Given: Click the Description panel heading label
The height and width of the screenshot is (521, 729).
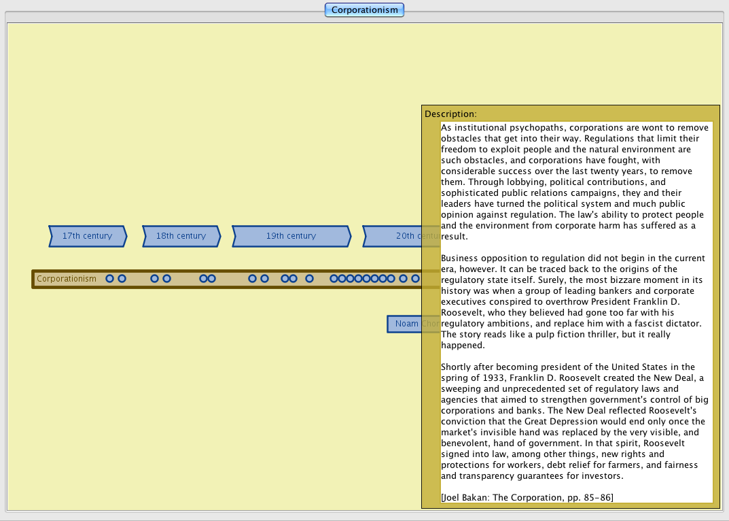Looking at the screenshot, I should 450,114.
